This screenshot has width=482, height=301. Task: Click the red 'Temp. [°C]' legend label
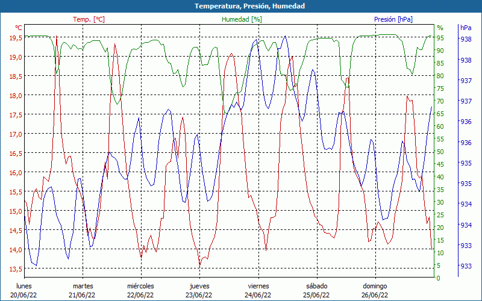(x=89, y=19)
